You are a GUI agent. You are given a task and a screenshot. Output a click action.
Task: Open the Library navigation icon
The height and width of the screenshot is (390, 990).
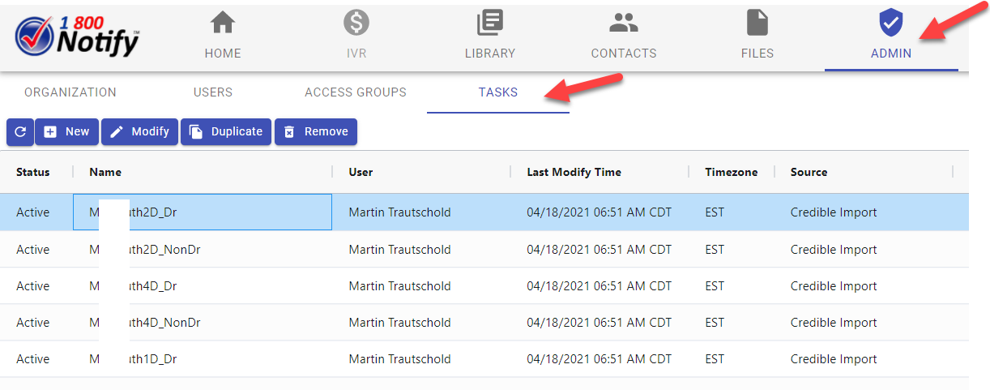click(x=490, y=23)
